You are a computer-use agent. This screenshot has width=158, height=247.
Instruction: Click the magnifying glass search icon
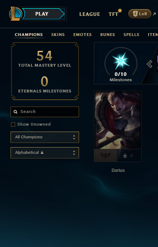(16, 112)
